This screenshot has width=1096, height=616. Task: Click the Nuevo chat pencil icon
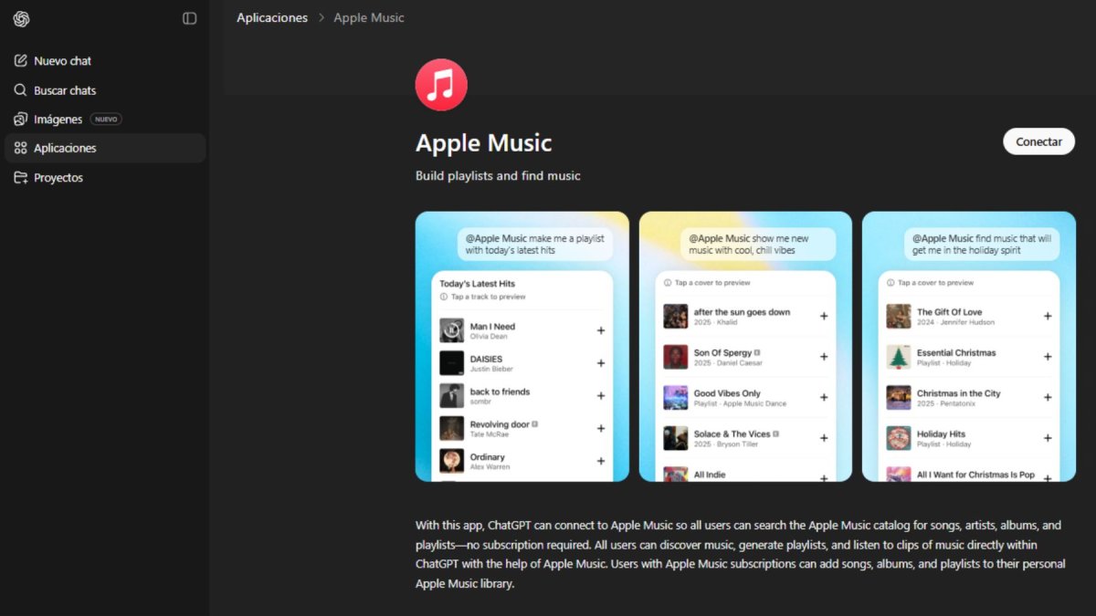click(x=20, y=61)
